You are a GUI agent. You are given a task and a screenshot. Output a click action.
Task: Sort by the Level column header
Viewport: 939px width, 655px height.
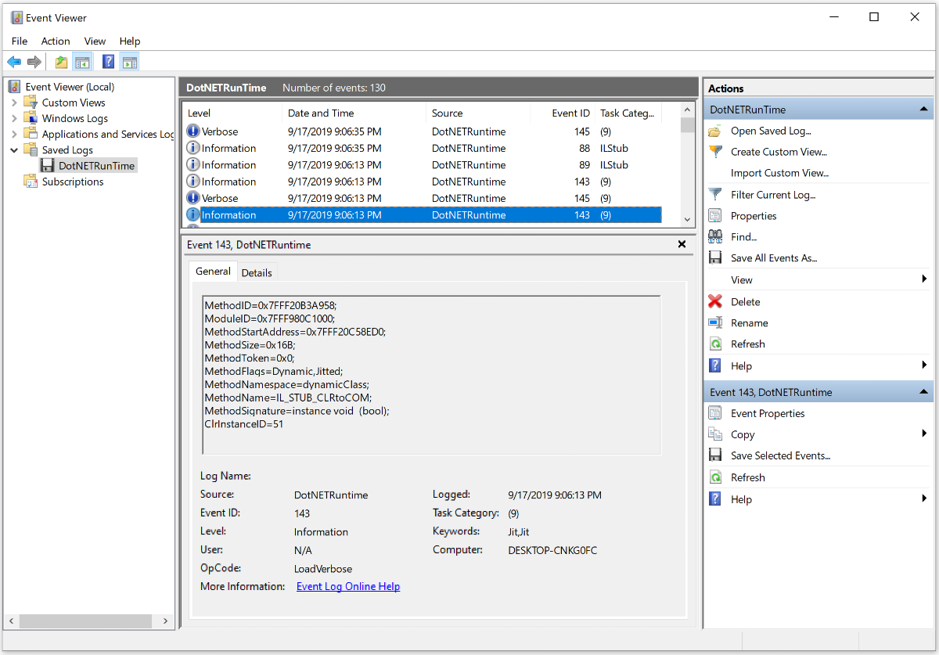(x=232, y=113)
